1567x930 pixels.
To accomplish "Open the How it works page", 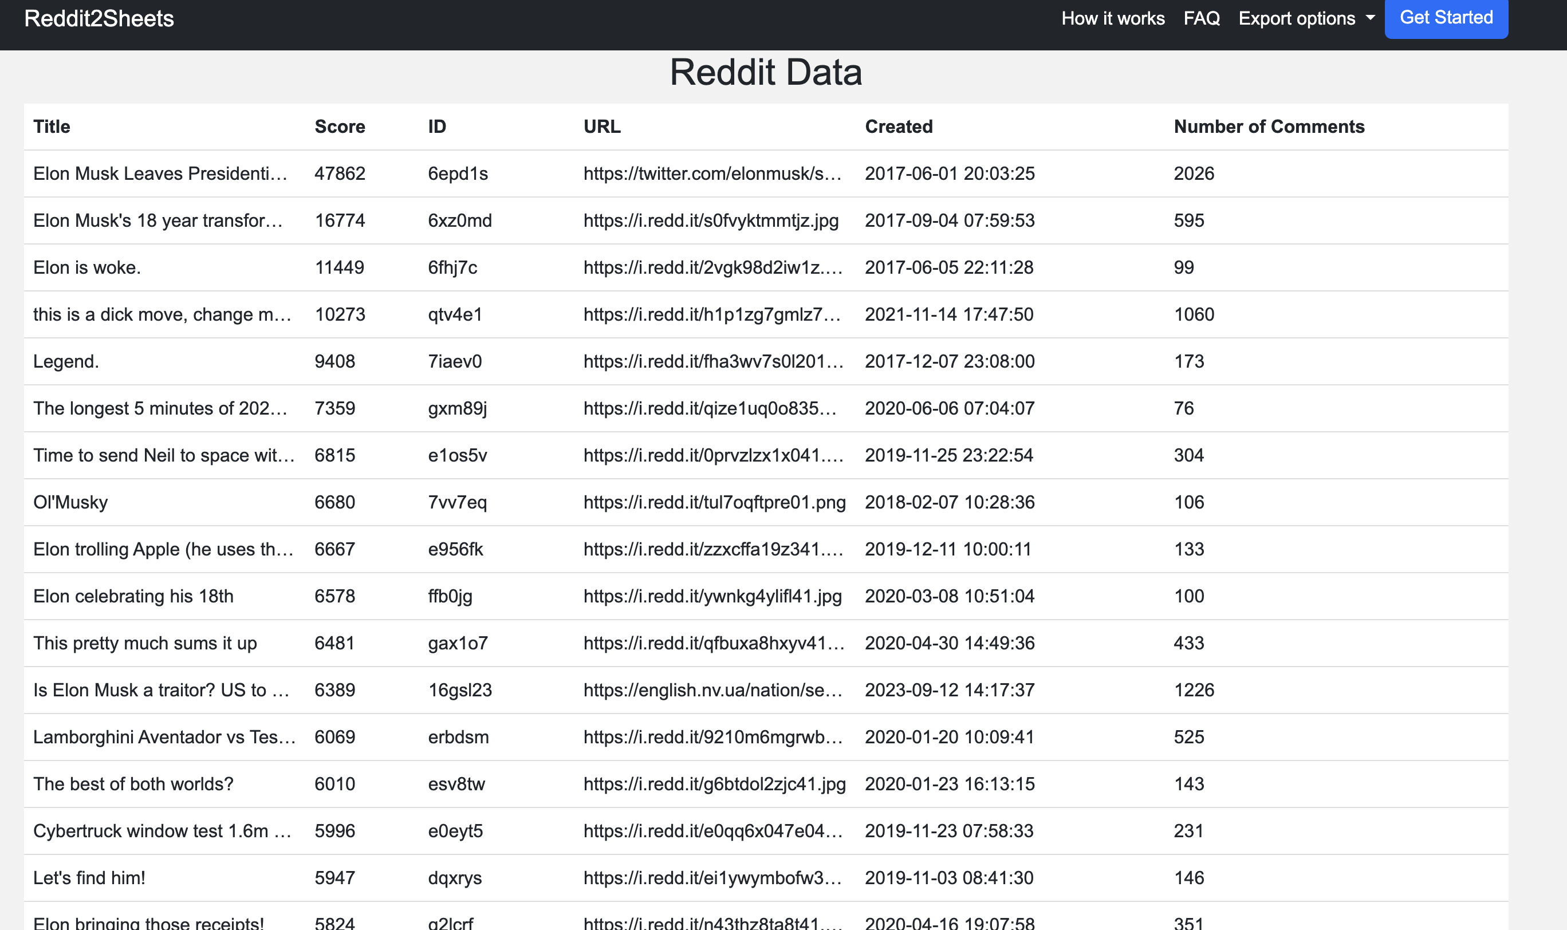I will [x=1113, y=18].
